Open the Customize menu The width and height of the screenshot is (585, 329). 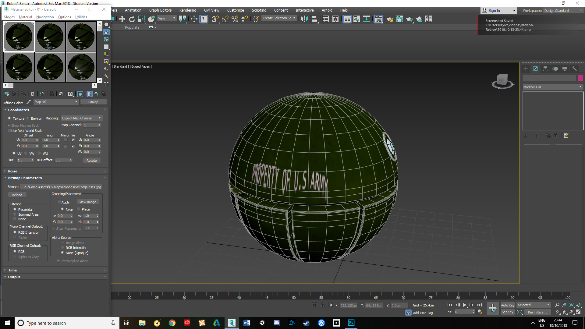(235, 10)
